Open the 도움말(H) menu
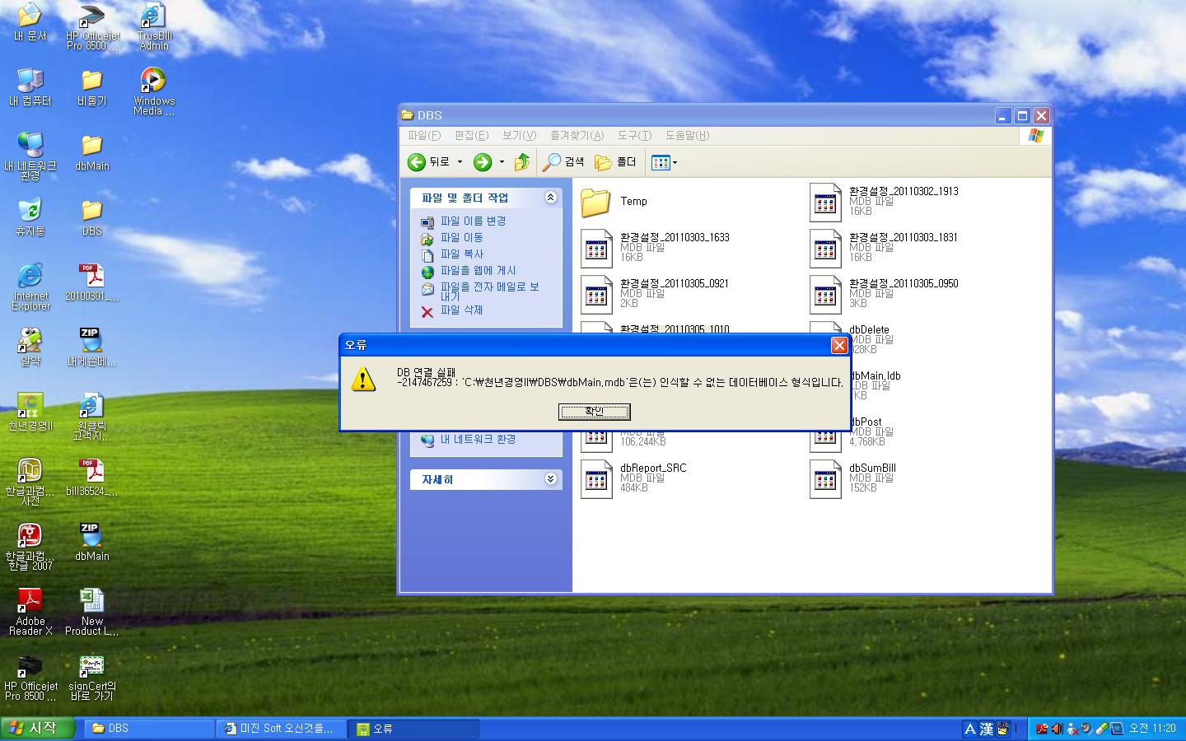 [687, 135]
